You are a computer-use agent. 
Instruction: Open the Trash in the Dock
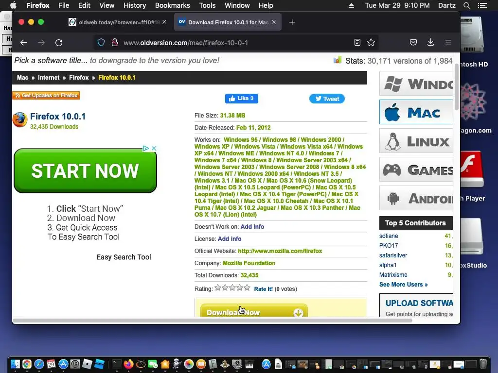click(483, 364)
